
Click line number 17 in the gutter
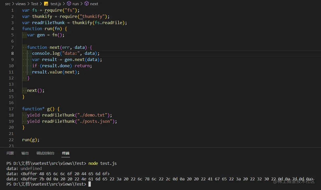(x=11, y=109)
